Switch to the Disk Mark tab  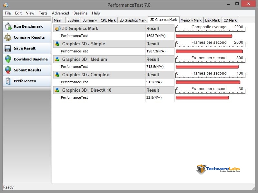click(x=213, y=20)
